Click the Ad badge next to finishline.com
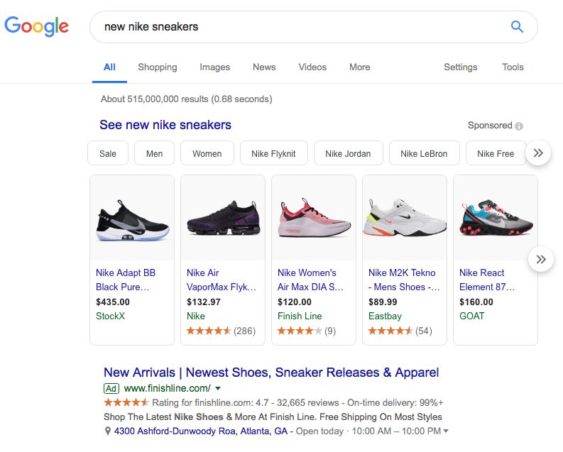The image size is (563, 452). point(111,389)
